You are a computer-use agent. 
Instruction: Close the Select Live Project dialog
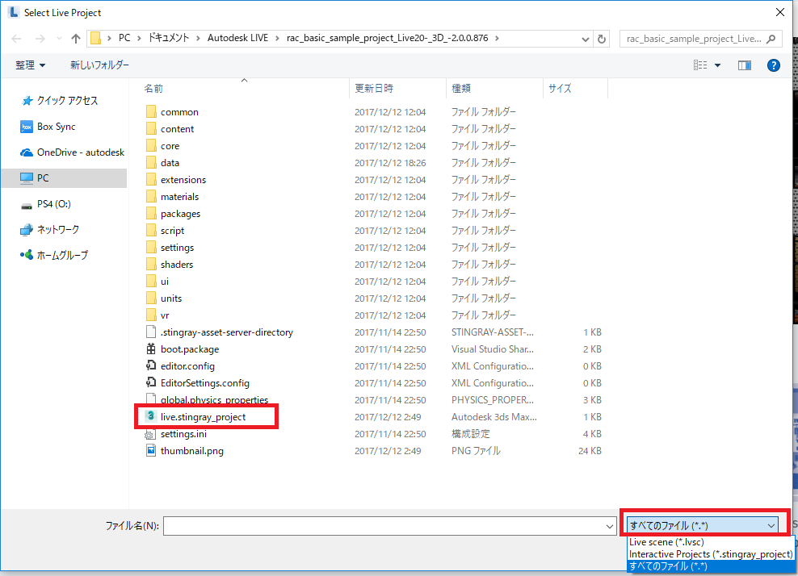click(x=779, y=12)
